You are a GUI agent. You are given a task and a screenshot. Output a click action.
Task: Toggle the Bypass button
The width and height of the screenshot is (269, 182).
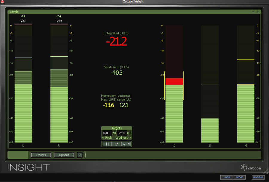(x=258, y=177)
